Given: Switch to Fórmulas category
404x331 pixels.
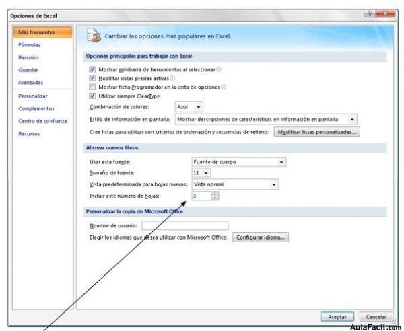Looking at the screenshot, I should [x=29, y=45].
